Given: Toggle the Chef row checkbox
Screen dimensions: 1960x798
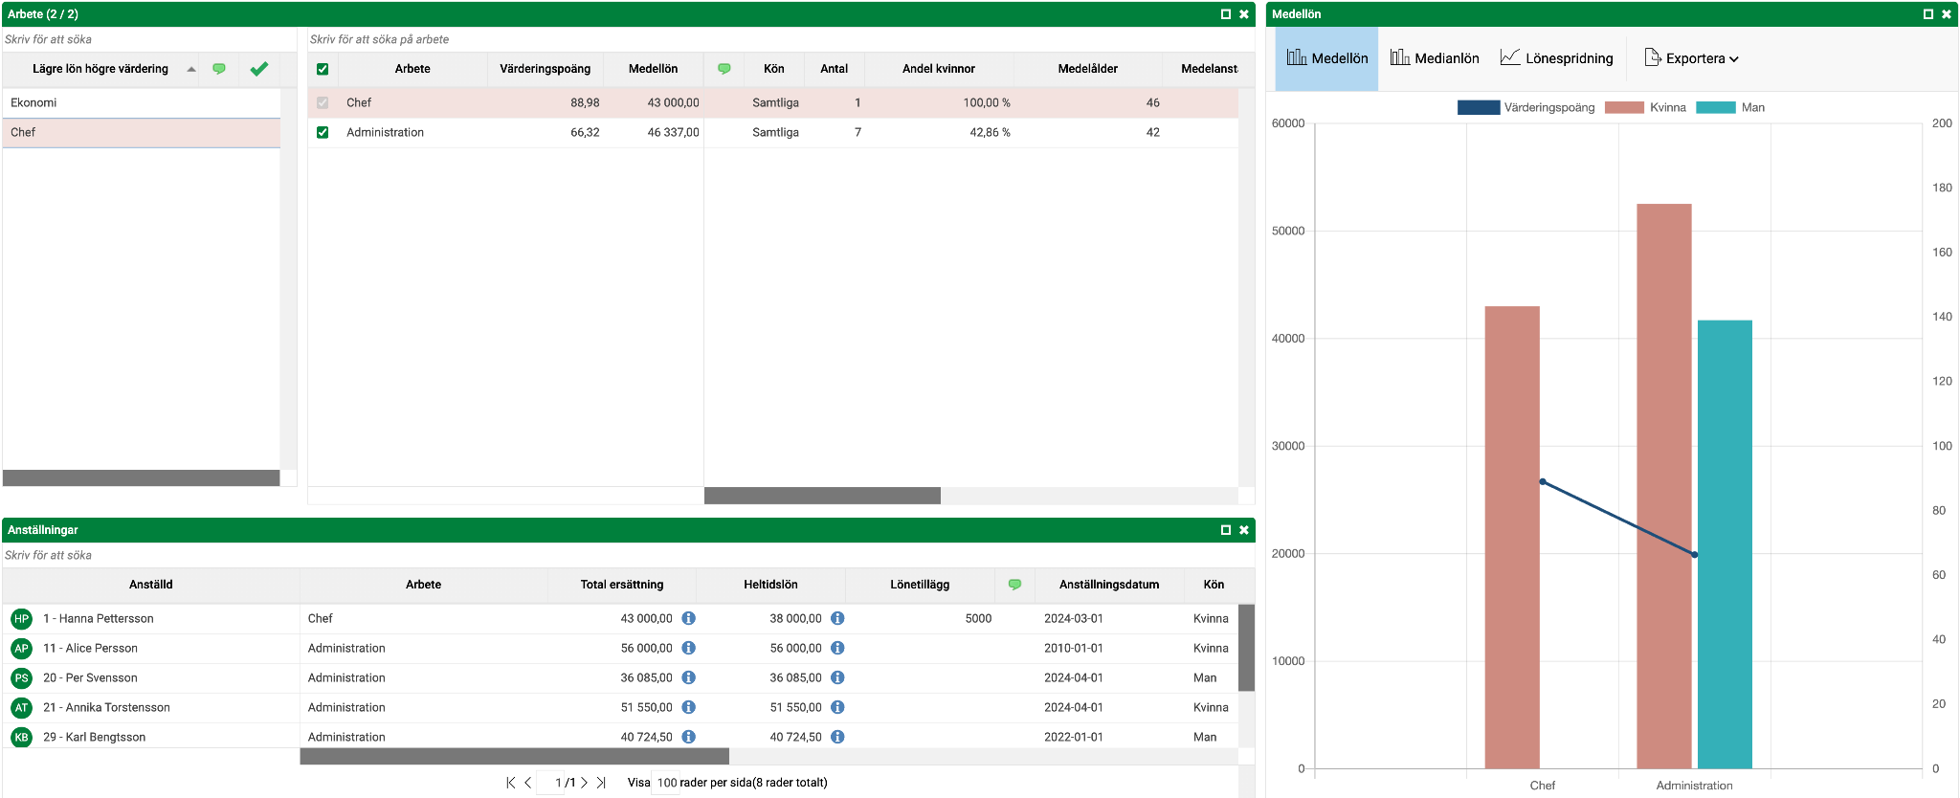Looking at the screenshot, I should (x=323, y=102).
